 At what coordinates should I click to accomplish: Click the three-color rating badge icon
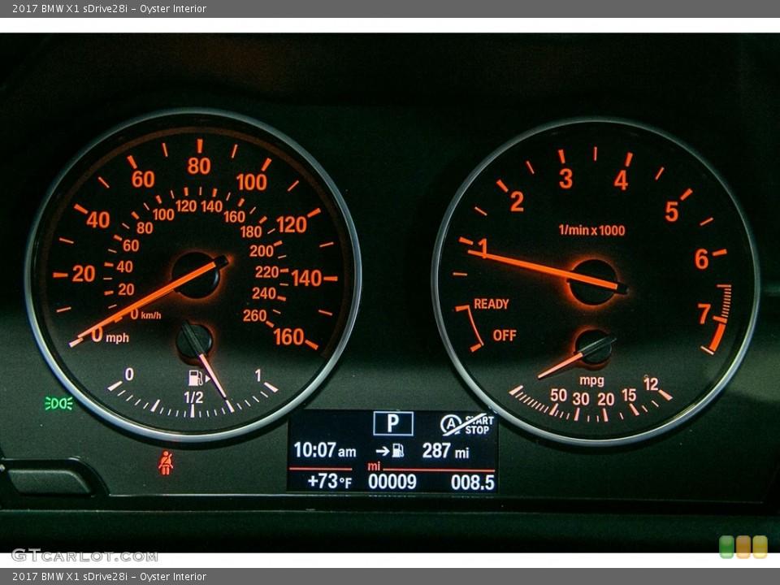pyautogui.click(x=743, y=547)
